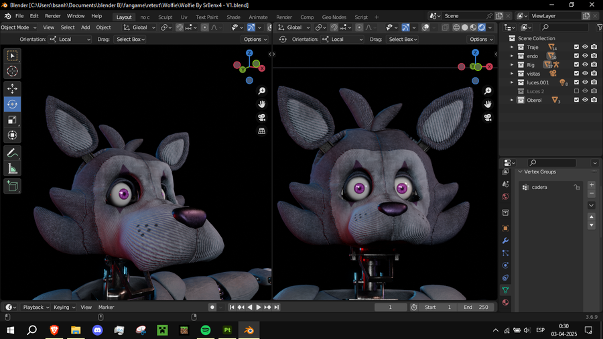Switch to the Sculpt workspace tab
603x339 pixels.
pyautogui.click(x=165, y=17)
